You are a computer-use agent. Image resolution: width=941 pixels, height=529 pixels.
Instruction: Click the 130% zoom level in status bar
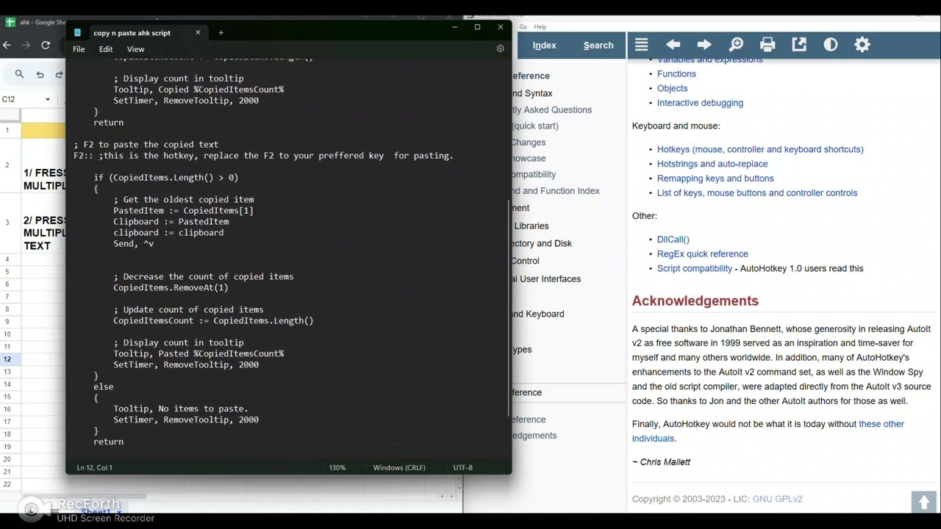coord(337,467)
